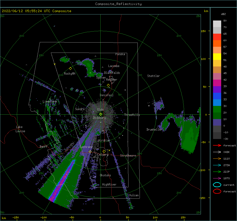Click the 'Lacombe' city label
Viewport: 237px width, 221px height.
click(x=114, y=66)
